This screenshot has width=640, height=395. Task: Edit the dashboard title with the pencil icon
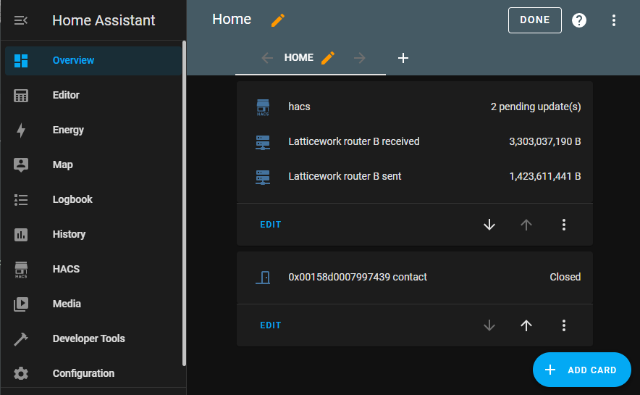click(x=278, y=20)
